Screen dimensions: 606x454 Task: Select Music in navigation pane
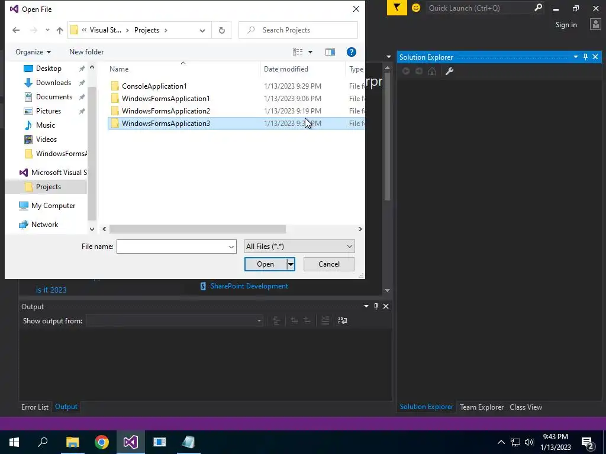45,125
